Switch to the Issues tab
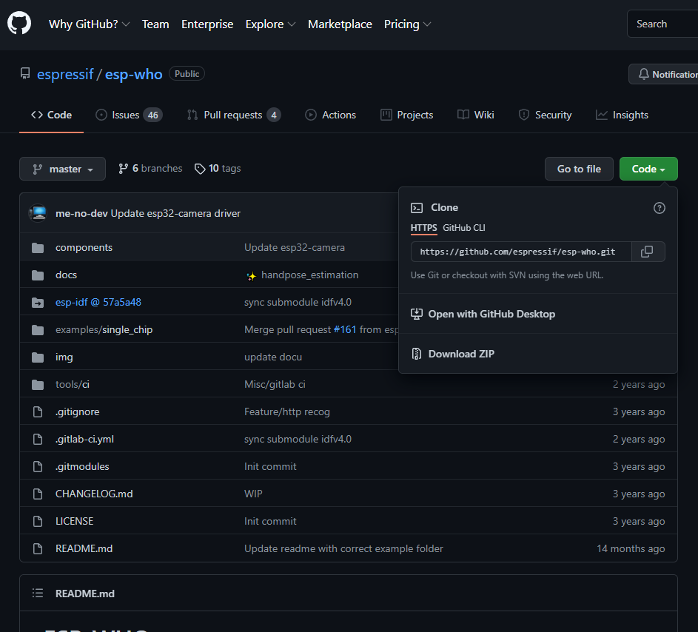698x632 pixels. pyautogui.click(x=129, y=115)
